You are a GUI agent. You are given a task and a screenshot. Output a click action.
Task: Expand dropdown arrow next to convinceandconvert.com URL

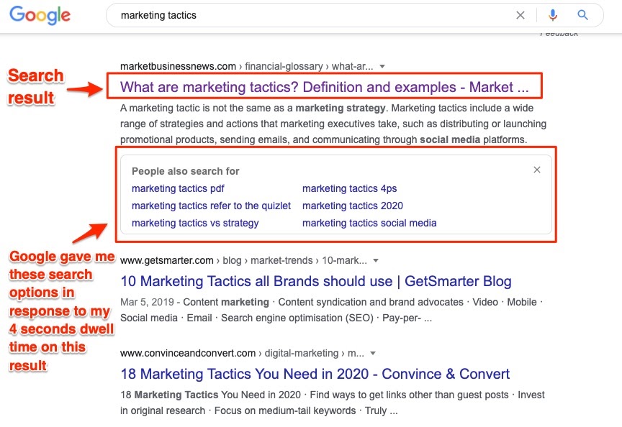click(372, 354)
